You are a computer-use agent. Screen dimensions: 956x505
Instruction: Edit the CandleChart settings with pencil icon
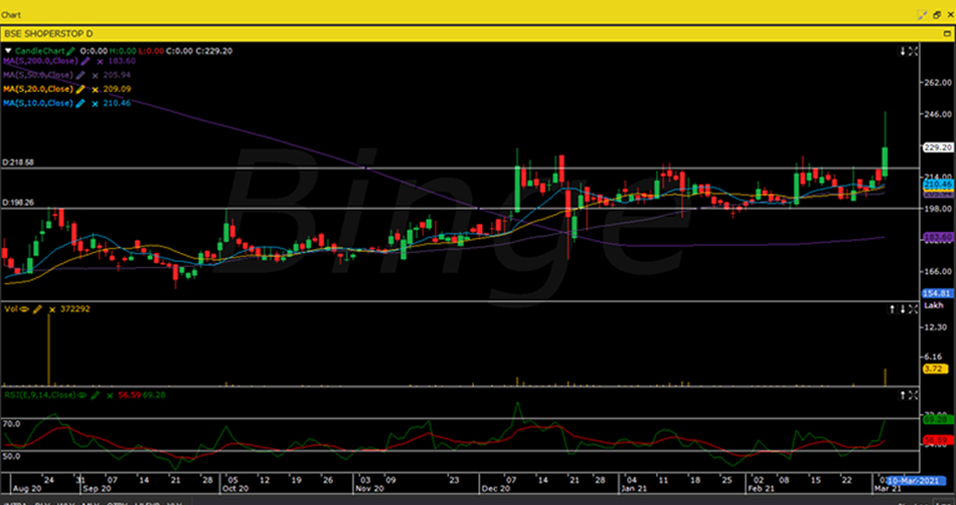(x=72, y=52)
